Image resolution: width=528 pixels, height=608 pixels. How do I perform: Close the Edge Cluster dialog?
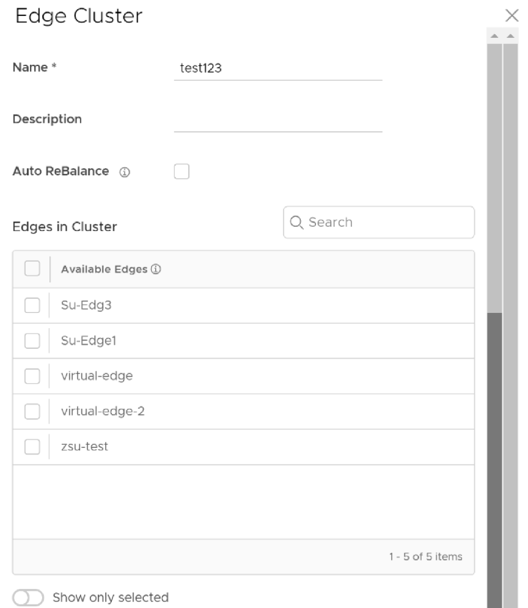(x=513, y=16)
